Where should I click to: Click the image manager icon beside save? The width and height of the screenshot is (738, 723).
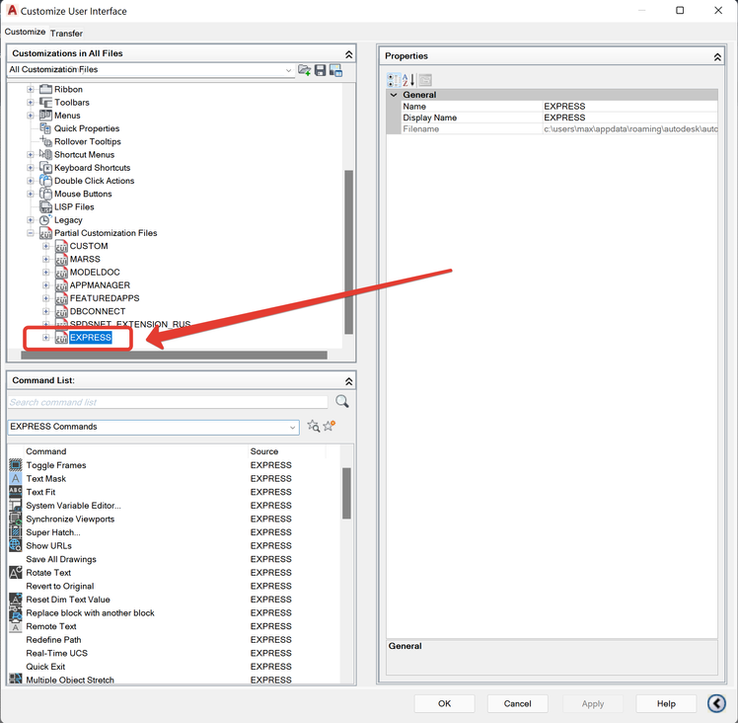(x=335, y=70)
